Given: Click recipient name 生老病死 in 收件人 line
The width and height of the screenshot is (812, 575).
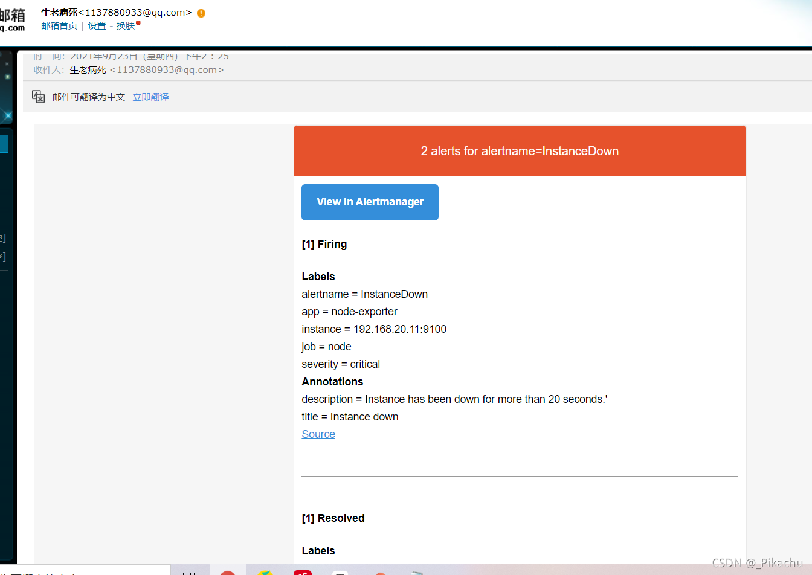Looking at the screenshot, I should point(88,70).
